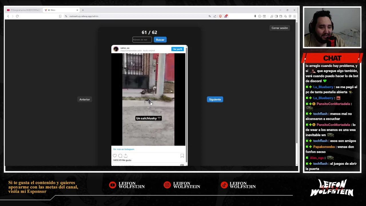Open the Brave Rewards triangle icon
366x206 pixels.
point(226,16)
